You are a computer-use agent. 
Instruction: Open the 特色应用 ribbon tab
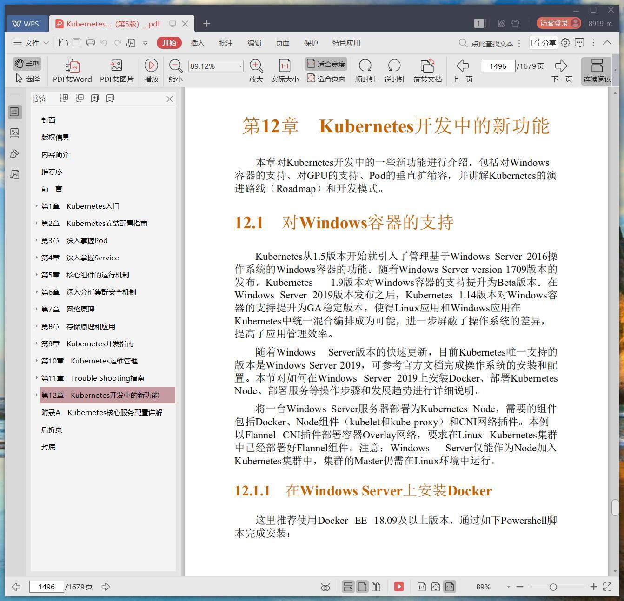coord(346,43)
